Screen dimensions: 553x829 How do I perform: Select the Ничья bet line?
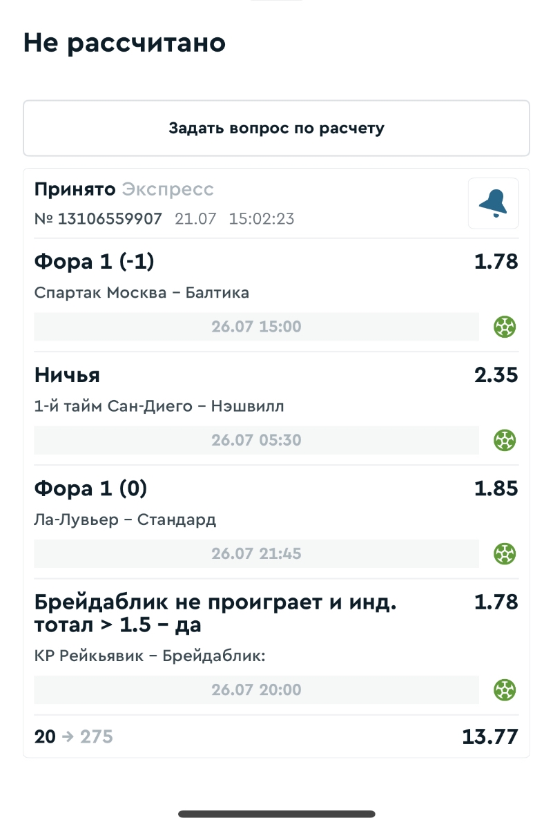click(67, 376)
